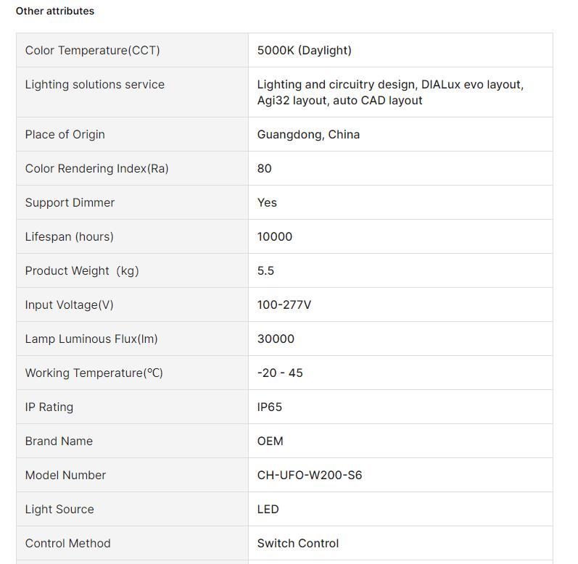Select the Place of Origin label
578x564 pixels.
[x=65, y=134]
